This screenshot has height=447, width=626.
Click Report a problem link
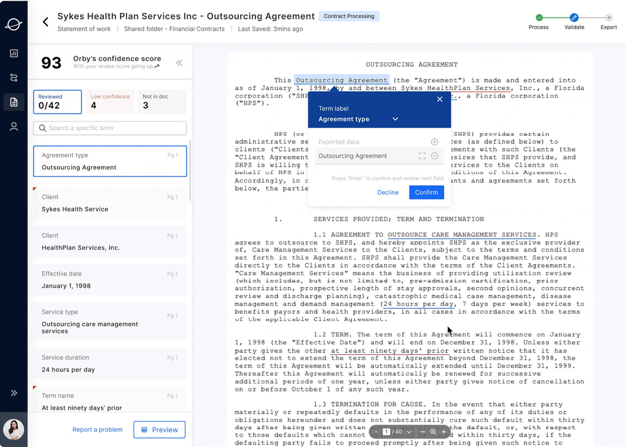pyautogui.click(x=97, y=429)
